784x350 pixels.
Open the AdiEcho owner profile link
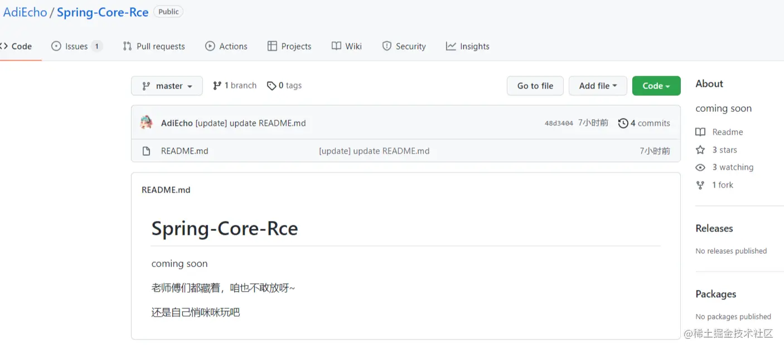tap(25, 12)
